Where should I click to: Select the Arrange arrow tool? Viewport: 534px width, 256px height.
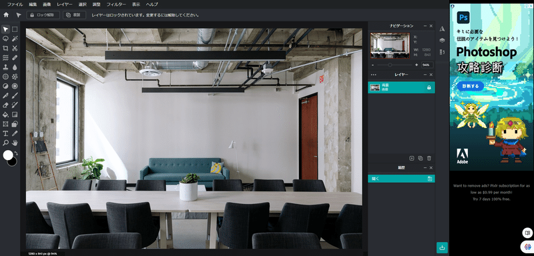click(x=5, y=29)
